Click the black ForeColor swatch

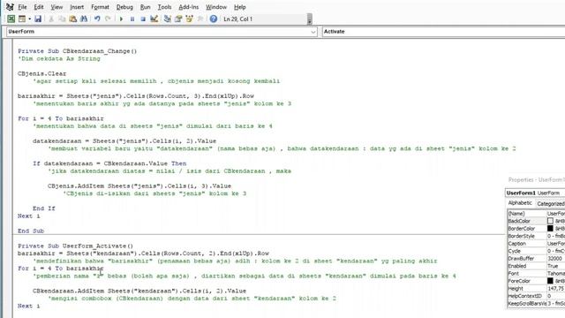pyautogui.click(x=550, y=281)
